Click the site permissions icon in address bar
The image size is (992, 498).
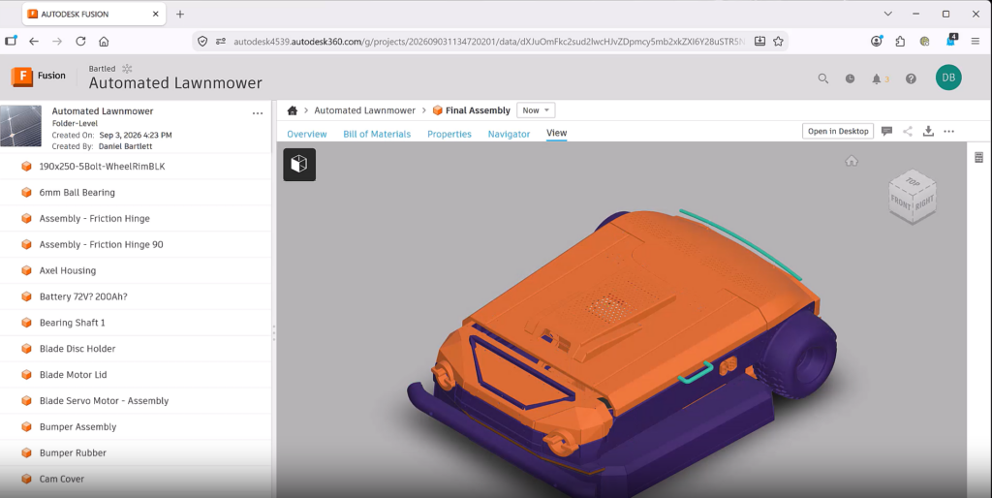tap(221, 41)
